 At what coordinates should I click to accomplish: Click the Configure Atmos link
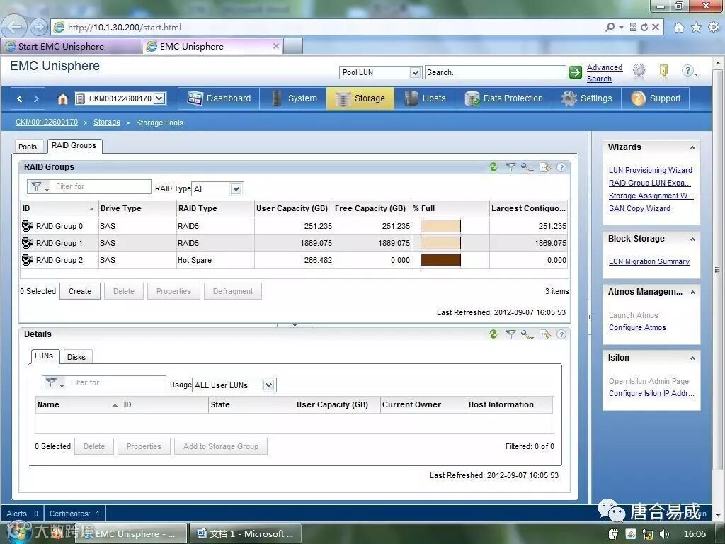pos(637,327)
